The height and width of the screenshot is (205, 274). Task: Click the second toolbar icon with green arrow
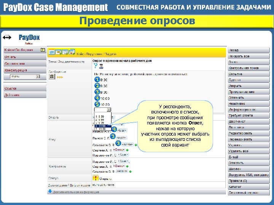(58, 52)
